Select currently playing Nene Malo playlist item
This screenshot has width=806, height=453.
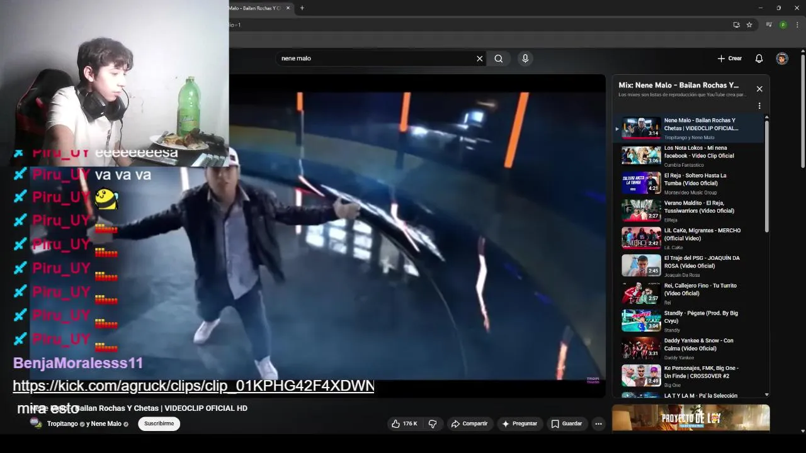click(688, 128)
